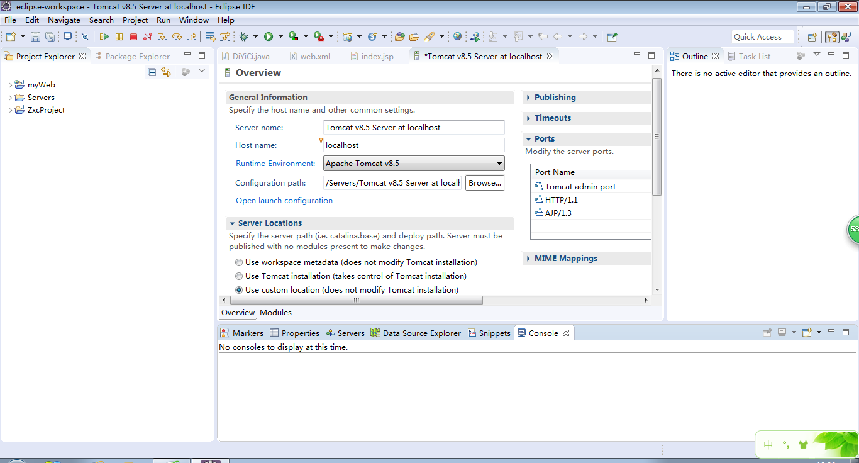Toggle Link with Editor in Project Explorer
The height and width of the screenshot is (463, 859).
166,72
